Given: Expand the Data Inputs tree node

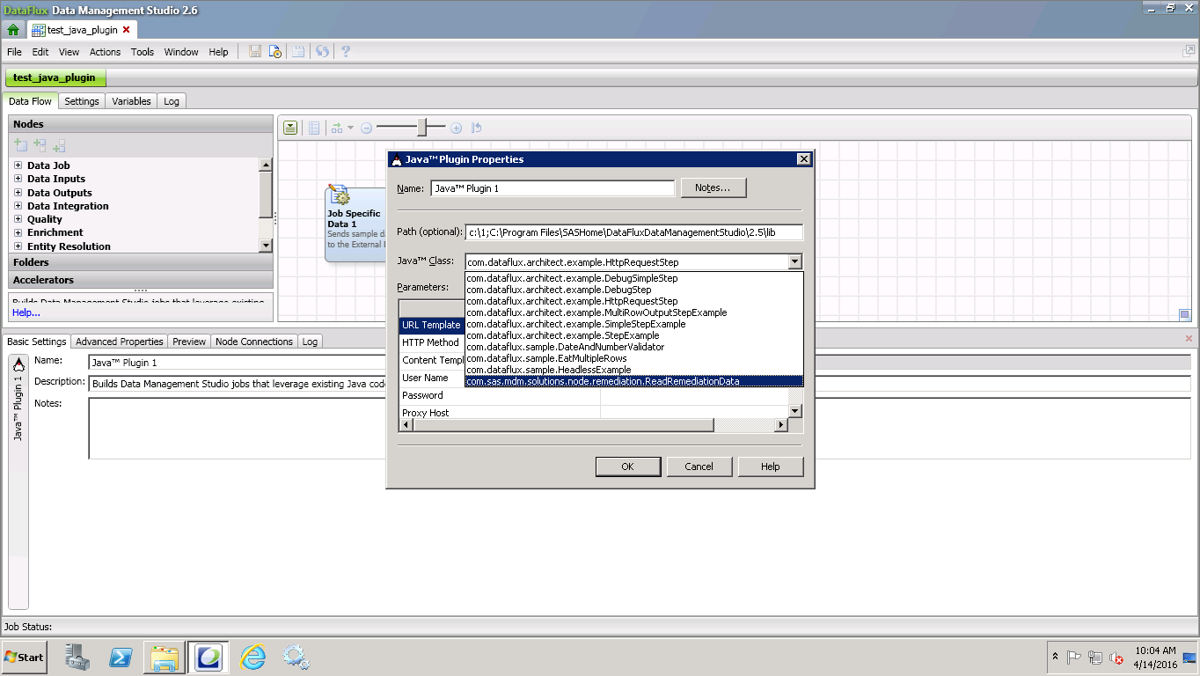Looking at the screenshot, I should 18,179.
